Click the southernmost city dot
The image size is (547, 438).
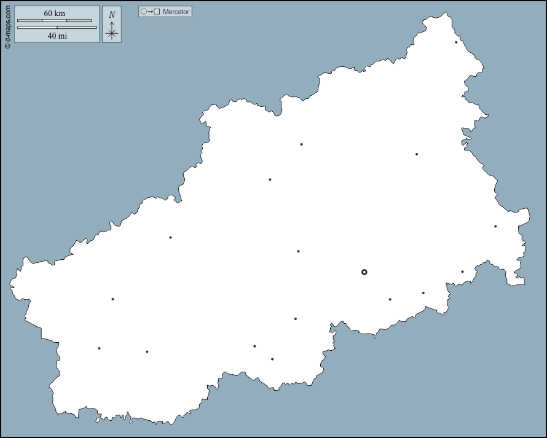pyautogui.click(x=272, y=359)
